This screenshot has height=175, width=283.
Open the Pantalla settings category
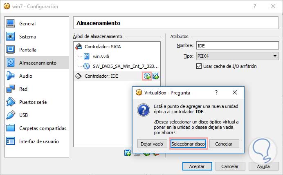[x=36, y=50]
